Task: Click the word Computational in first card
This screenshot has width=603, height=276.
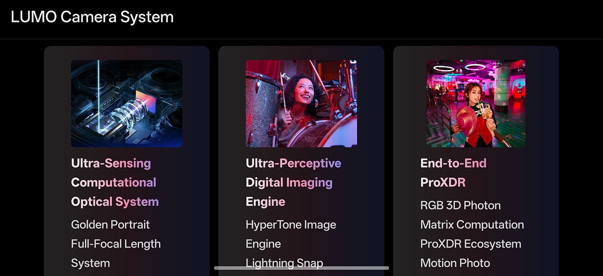Action: click(114, 182)
